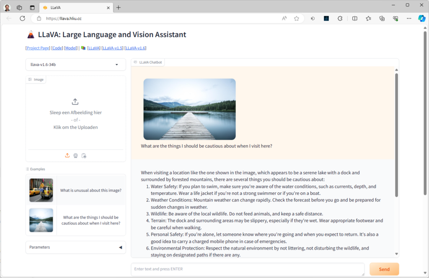Open browser Settings and more menu
Image resolution: width=429 pixels, height=278 pixels.
tap(409, 18)
